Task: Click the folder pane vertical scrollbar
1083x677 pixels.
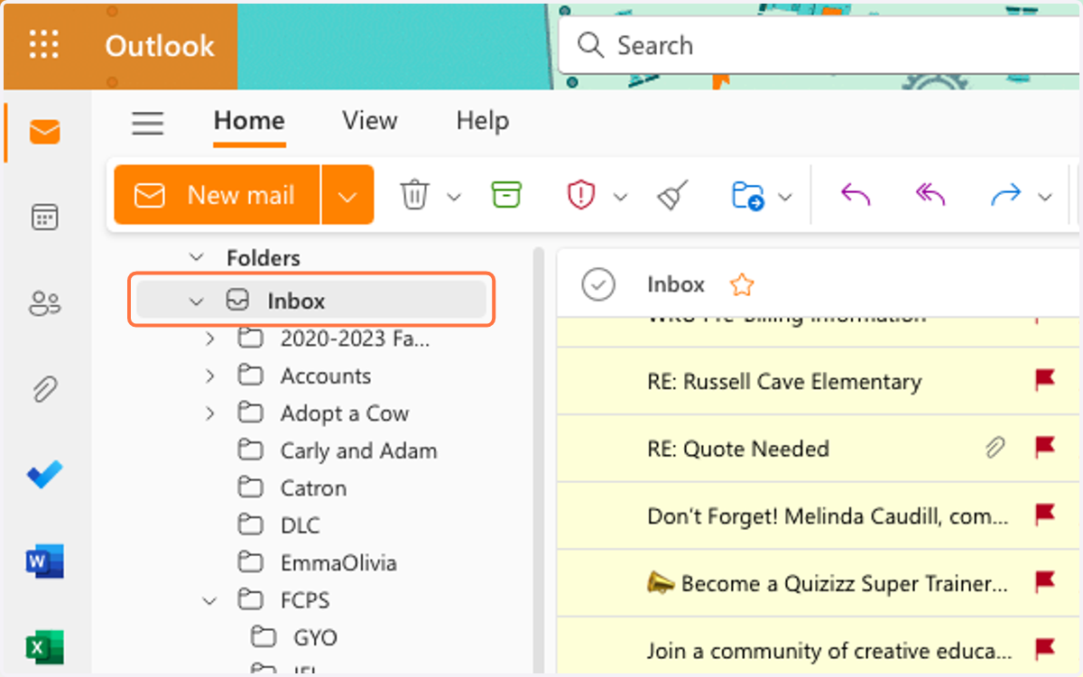Action: [539, 460]
